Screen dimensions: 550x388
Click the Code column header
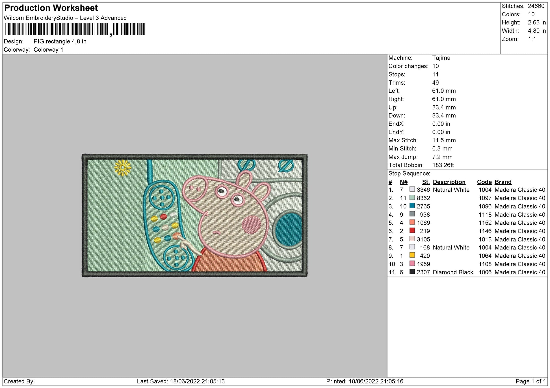[x=484, y=182]
